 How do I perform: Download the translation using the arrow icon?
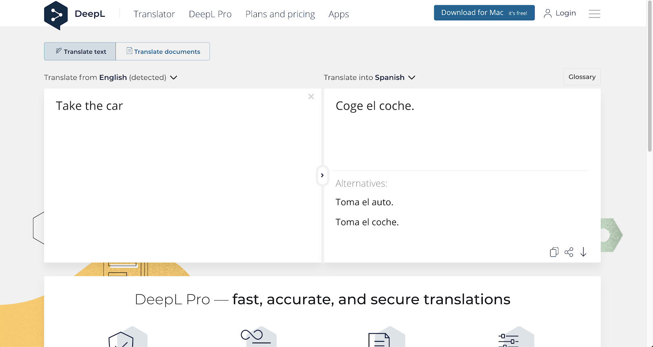pos(583,252)
